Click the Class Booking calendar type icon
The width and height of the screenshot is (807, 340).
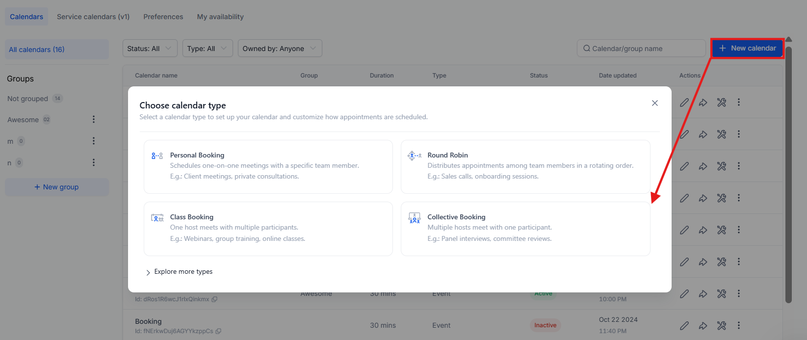point(157,218)
